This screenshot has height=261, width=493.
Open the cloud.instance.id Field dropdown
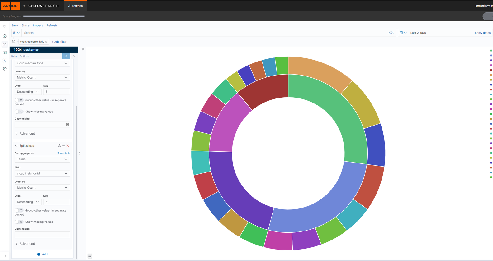42,173
